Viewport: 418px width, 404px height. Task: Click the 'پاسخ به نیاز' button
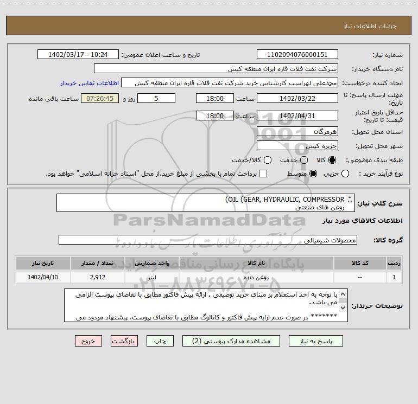pyautogui.click(x=315, y=341)
